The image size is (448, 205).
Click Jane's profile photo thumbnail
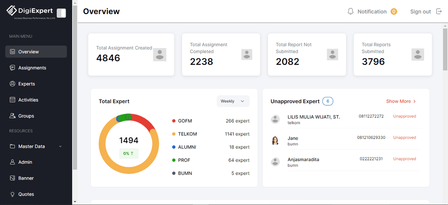[x=275, y=141]
